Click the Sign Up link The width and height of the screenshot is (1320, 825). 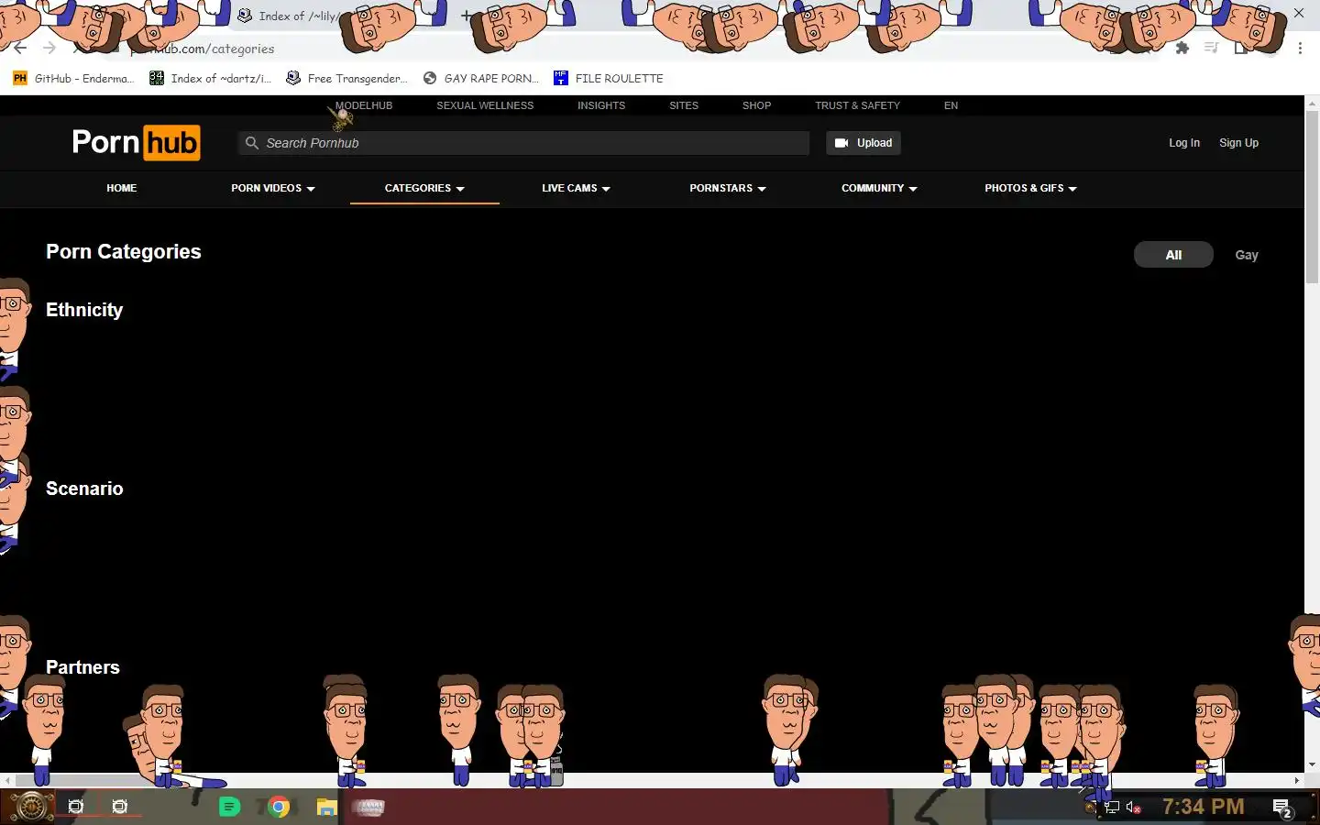[1238, 143]
